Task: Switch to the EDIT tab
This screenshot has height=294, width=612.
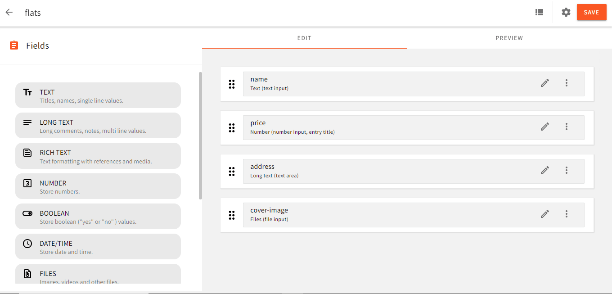Action: (304, 38)
